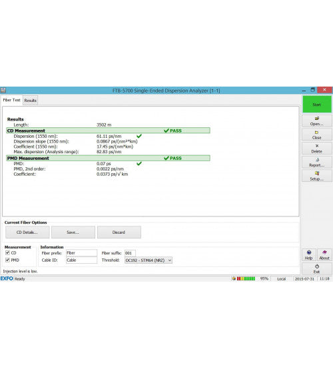Viewport: 333px width, 369px height.
Task: Delete the current measurement
Action: click(x=317, y=149)
